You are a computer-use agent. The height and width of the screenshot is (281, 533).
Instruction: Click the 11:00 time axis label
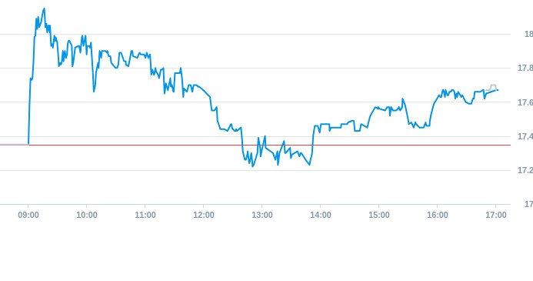click(x=145, y=216)
